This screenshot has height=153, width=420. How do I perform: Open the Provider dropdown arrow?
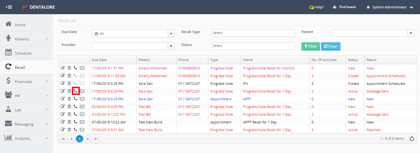[x=171, y=46]
